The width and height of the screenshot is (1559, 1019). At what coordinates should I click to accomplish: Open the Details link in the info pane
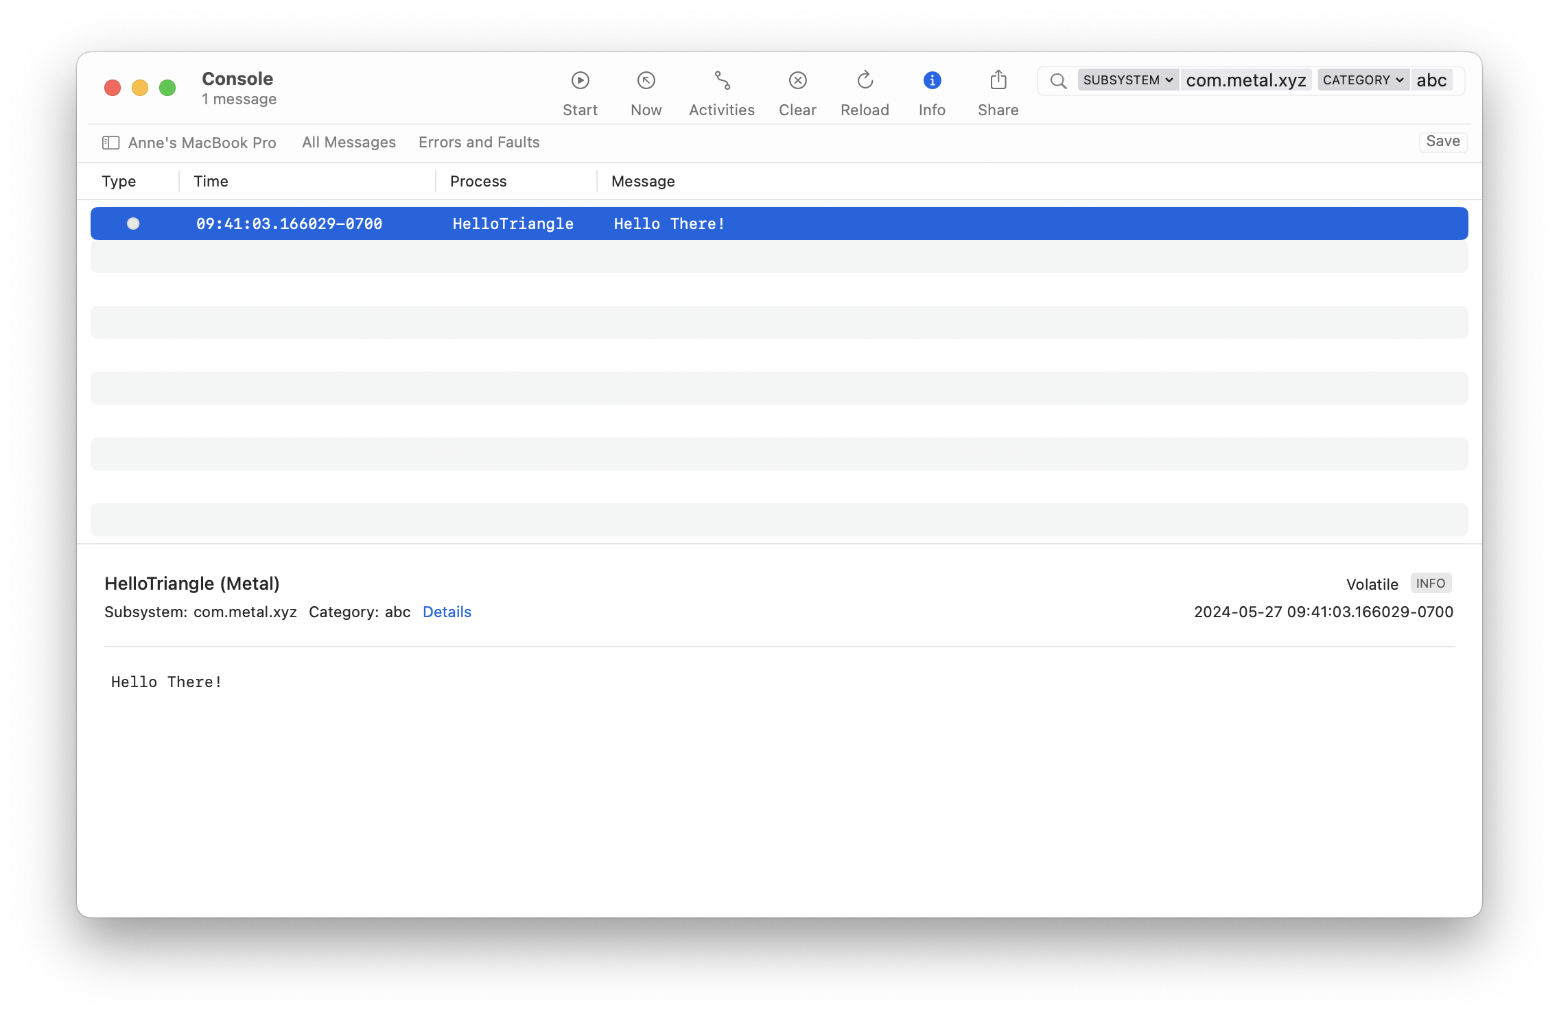click(x=447, y=612)
